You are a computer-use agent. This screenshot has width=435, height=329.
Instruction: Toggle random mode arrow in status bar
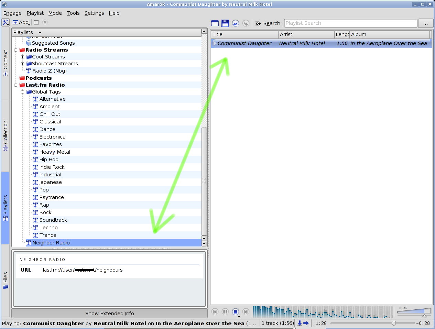point(306,323)
